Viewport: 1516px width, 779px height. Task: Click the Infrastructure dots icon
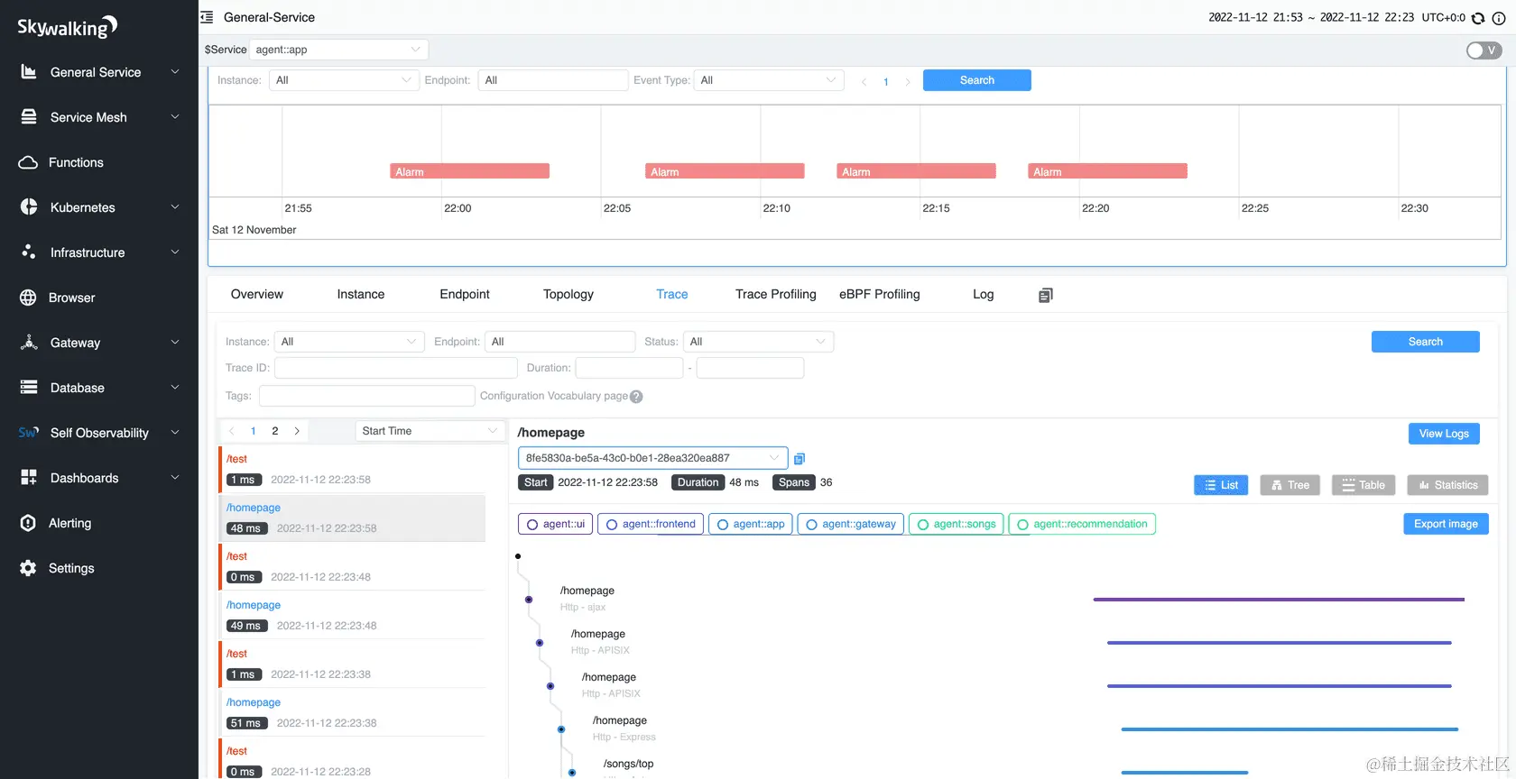pos(29,252)
